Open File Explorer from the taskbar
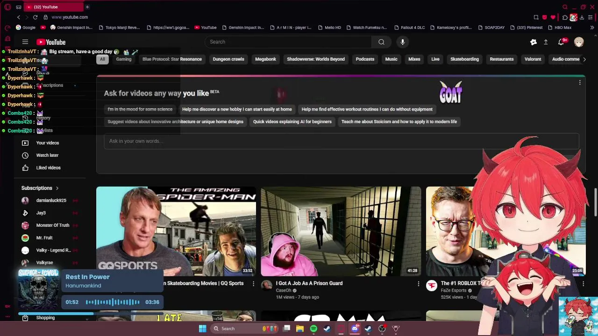Image resolution: width=598 pixels, height=336 pixels. 300,329
